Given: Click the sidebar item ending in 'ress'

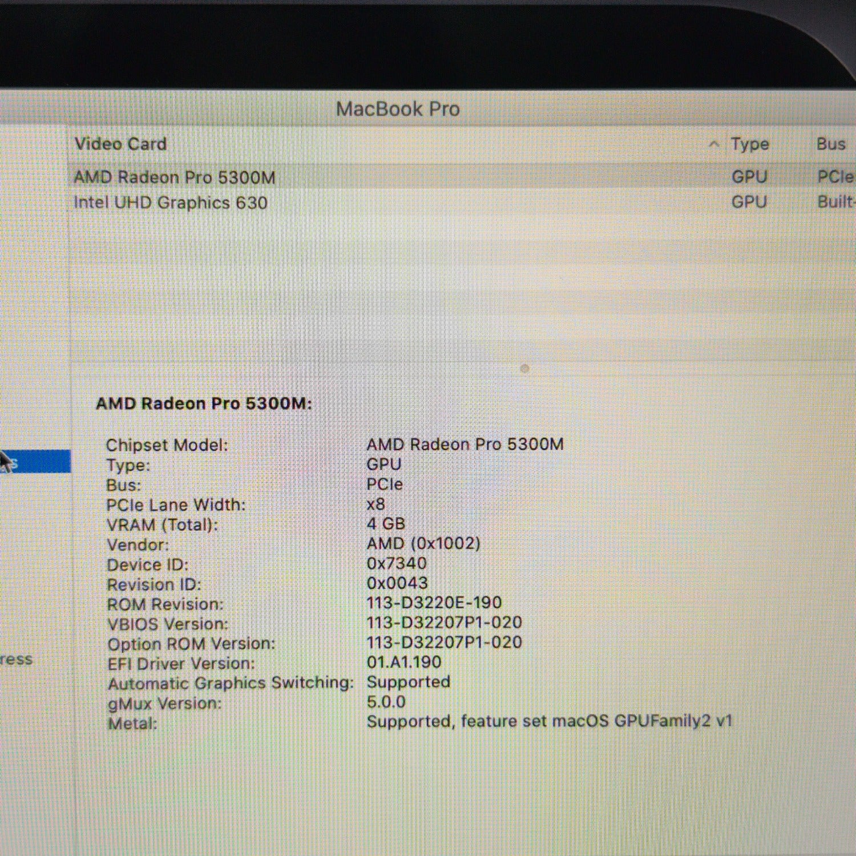Looking at the screenshot, I should 16,660.
